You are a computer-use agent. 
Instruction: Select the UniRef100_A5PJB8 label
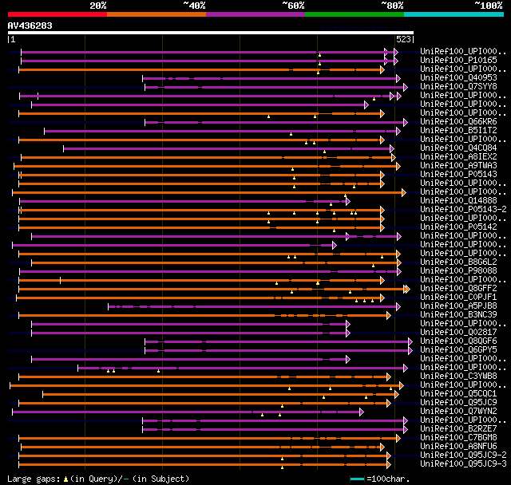pyautogui.click(x=458, y=306)
